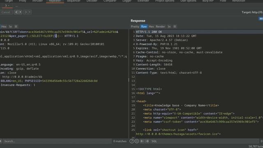Click the Target host label

click(252, 12)
